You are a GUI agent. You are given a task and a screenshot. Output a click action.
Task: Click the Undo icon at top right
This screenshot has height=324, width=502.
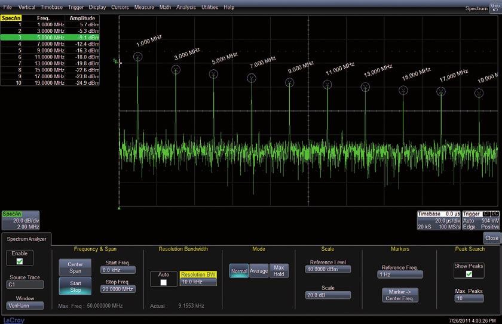point(495,8)
